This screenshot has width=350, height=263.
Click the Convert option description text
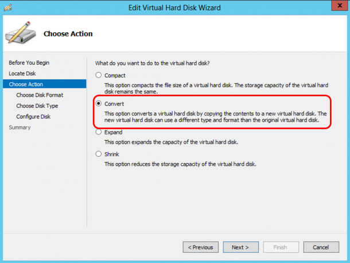click(x=215, y=117)
